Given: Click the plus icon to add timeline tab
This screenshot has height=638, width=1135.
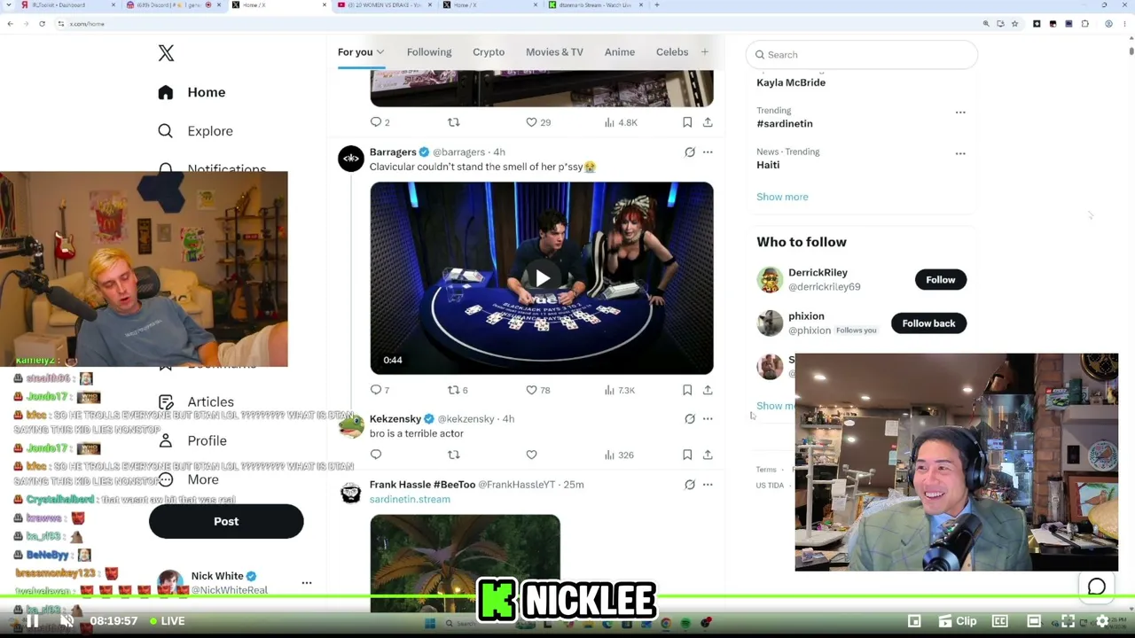Looking at the screenshot, I should tap(705, 52).
